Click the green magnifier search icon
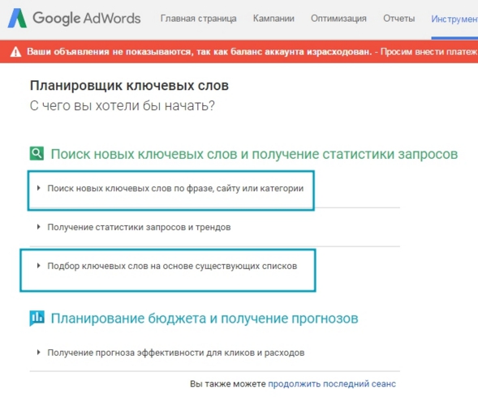The width and height of the screenshot is (478, 398). 37,153
